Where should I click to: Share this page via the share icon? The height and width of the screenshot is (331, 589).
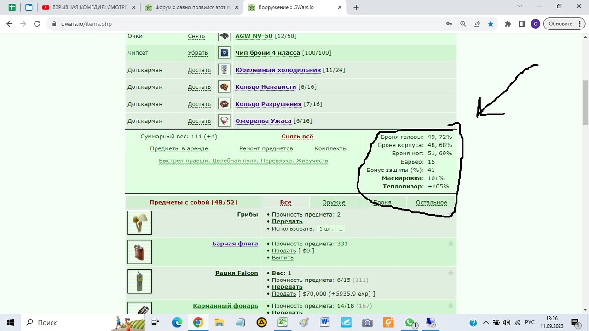pyautogui.click(x=477, y=24)
